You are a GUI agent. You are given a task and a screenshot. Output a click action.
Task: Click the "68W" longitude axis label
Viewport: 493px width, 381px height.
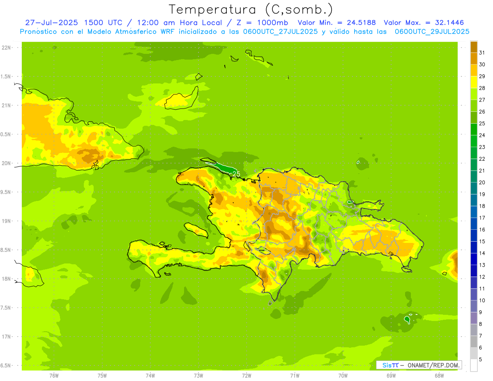tap(439, 375)
